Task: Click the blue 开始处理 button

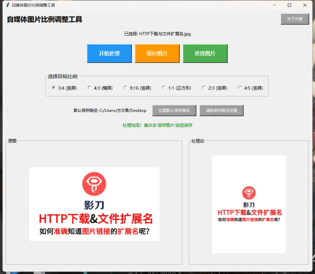Action: [109, 53]
